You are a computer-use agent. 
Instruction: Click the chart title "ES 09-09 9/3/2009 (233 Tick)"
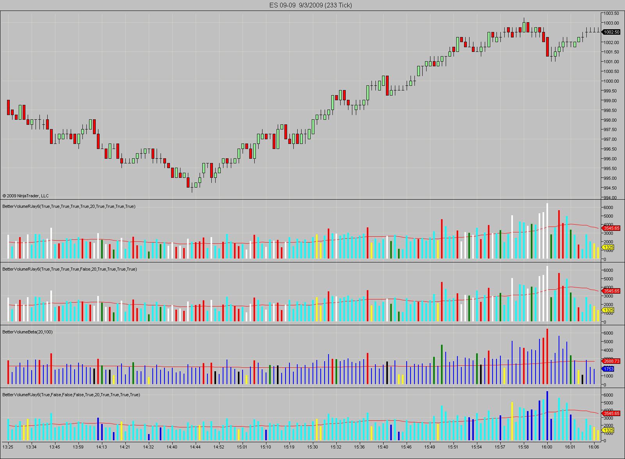click(311, 5)
